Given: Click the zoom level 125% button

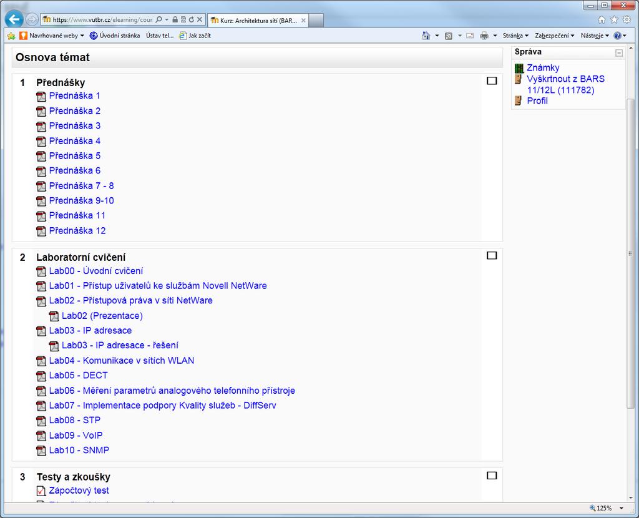Looking at the screenshot, I should [x=600, y=508].
